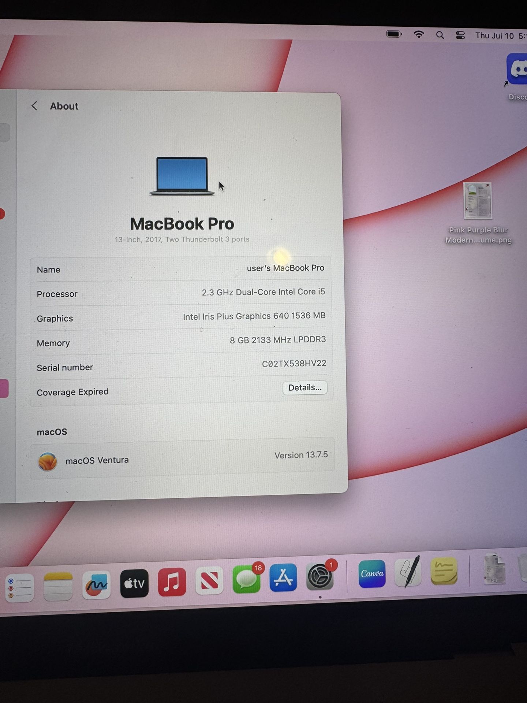Click the About pane title
527x703 pixels.
coord(64,106)
